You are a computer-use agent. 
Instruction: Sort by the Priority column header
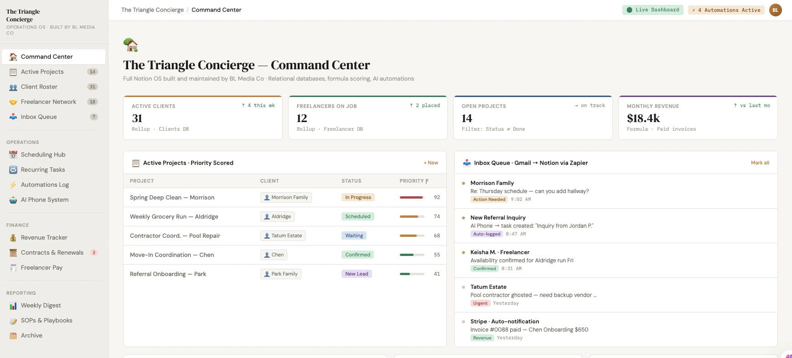tap(414, 181)
